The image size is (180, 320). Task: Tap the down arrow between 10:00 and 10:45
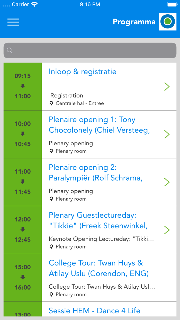click(x=23, y=134)
